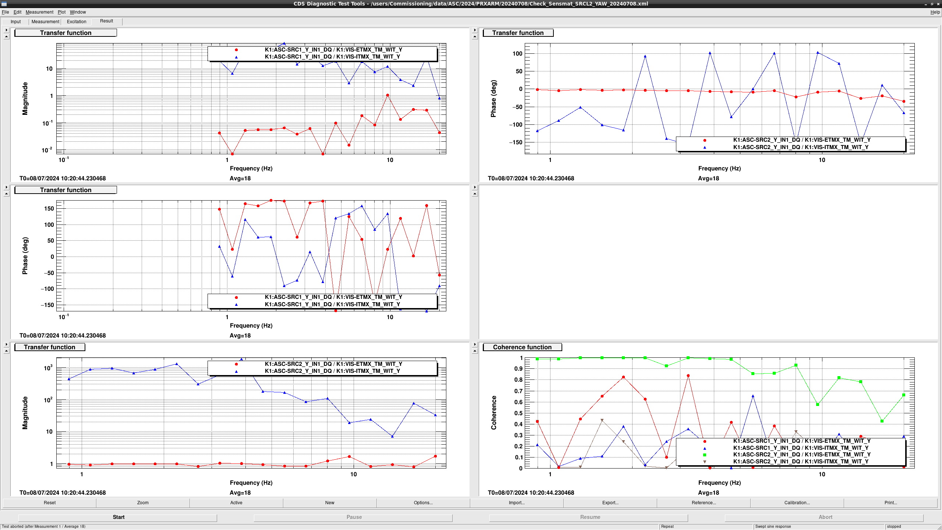Click window menu icon in title bar
Viewport: 942px width, 530px height.
tap(4, 4)
